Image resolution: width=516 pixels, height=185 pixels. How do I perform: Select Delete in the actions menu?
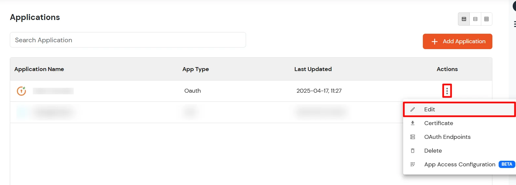click(459, 151)
